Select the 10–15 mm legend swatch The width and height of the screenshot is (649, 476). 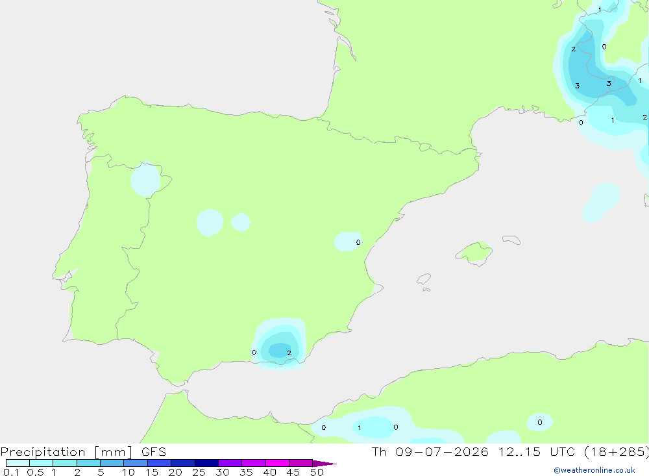coord(136,463)
